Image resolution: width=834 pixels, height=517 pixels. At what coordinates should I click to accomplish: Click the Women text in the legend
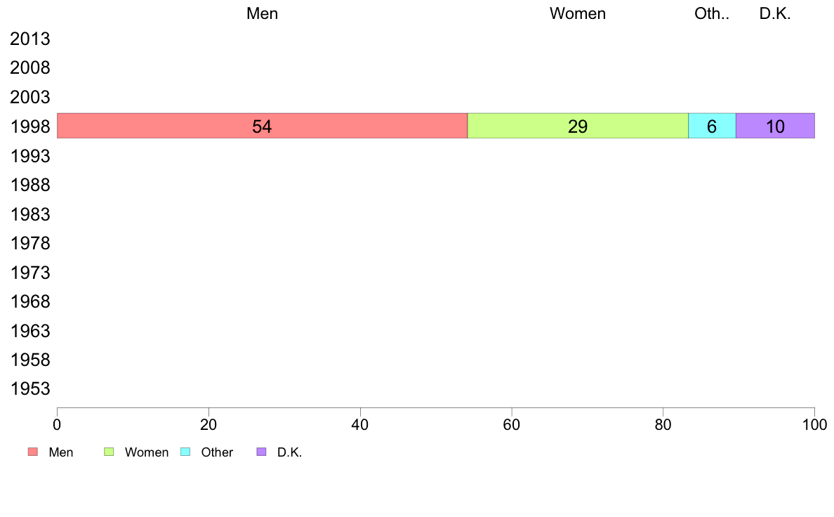[x=147, y=452]
